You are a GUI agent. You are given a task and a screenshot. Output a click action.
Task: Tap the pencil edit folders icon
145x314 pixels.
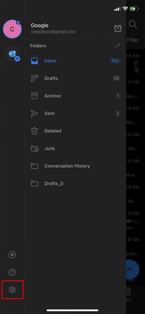pos(117,46)
